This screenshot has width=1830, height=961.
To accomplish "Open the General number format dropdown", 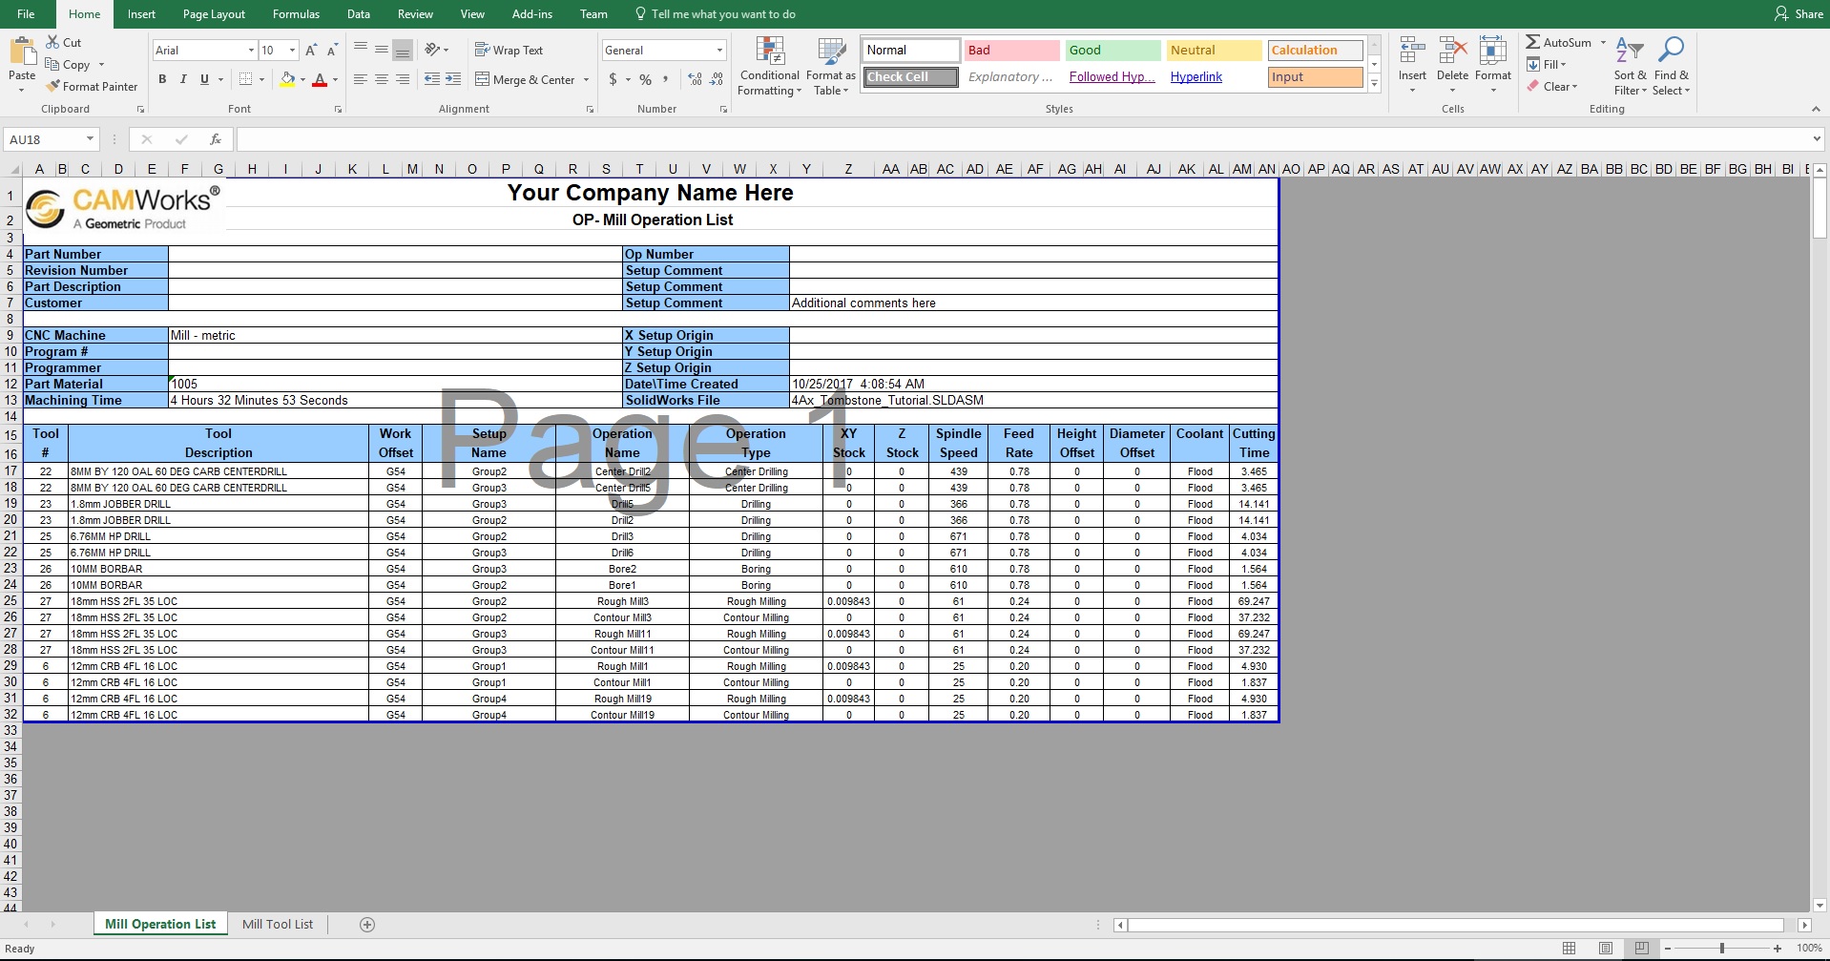I will pos(718,50).
